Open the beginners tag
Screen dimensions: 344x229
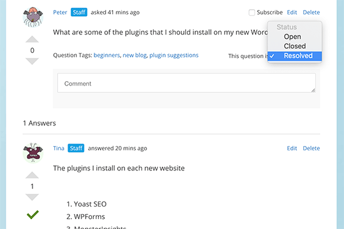(106, 55)
